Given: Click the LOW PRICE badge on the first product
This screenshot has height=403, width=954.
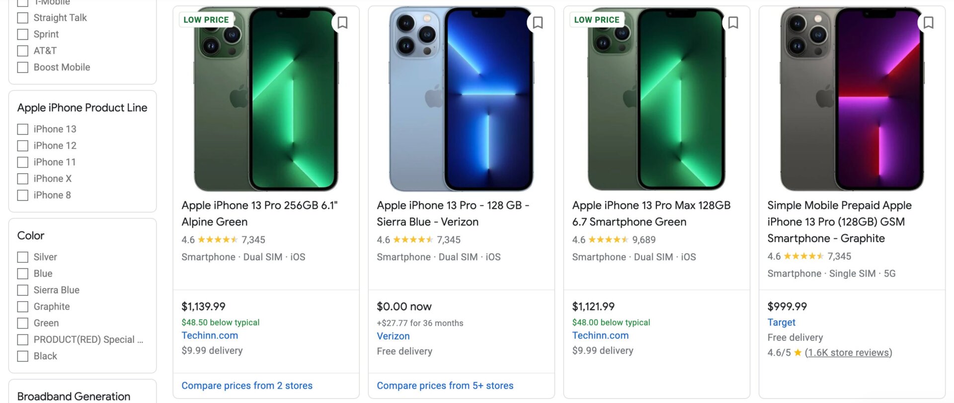Looking at the screenshot, I should click(x=207, y=20).
